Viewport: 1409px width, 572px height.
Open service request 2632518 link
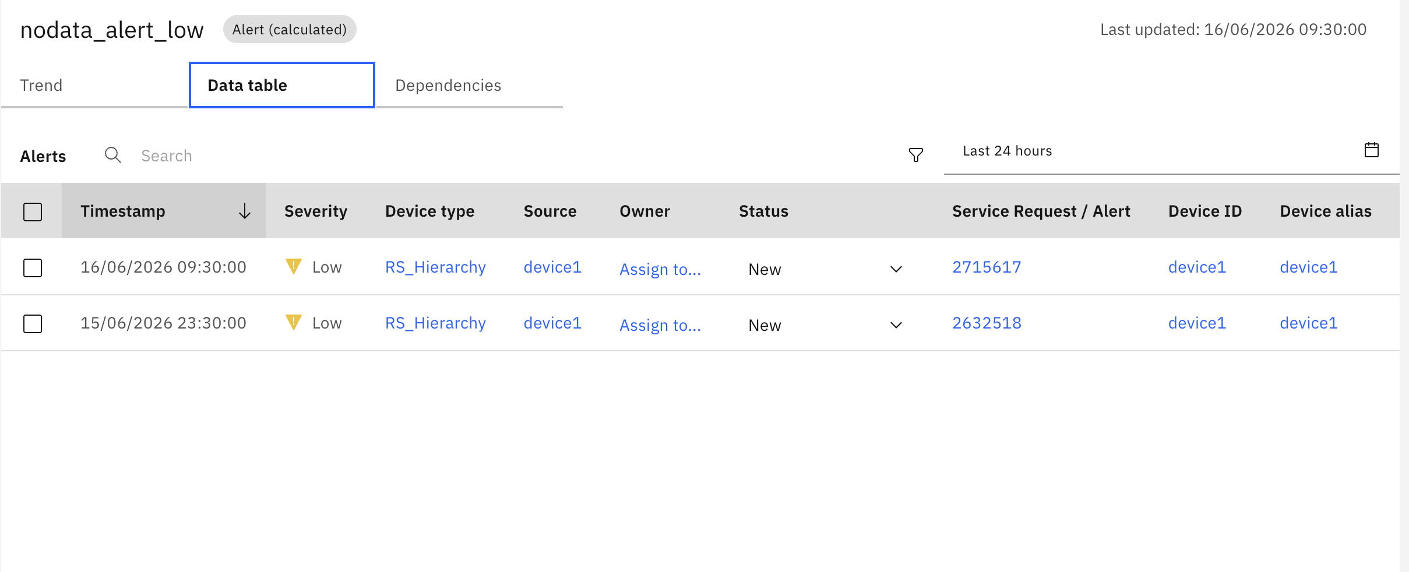(x=987, y=323)
